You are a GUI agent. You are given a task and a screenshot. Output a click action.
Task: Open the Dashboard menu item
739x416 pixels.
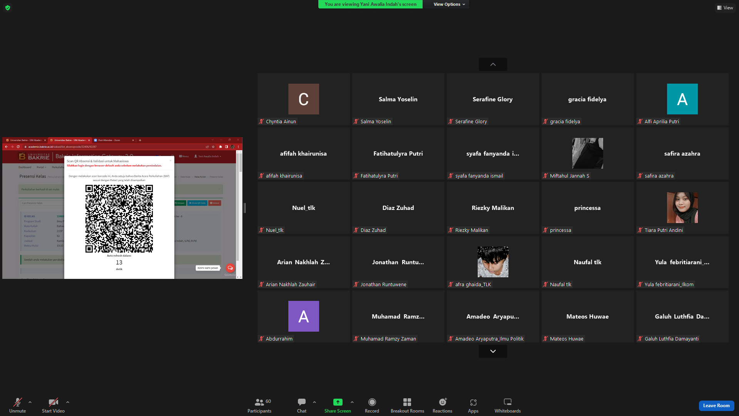coord(25,167)
